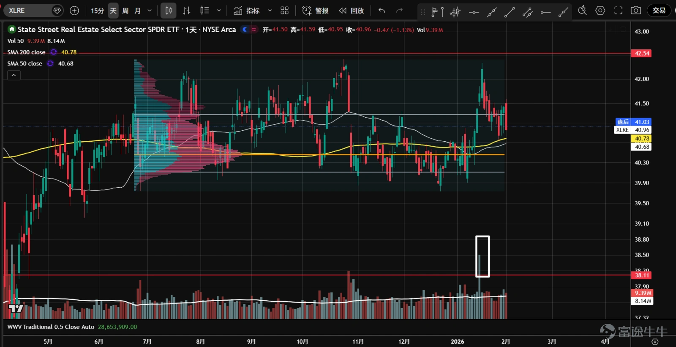The width and height of the screenshot is (676, 347).
Task: Expand the indicators favorites dropdown chevron
Action: point(270,11)
